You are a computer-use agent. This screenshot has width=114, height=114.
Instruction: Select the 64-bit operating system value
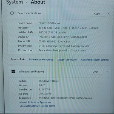pos(64,46)
